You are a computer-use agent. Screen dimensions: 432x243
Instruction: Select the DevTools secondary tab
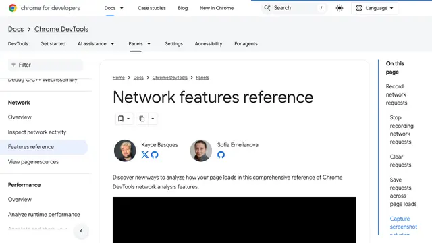(18, 43)
